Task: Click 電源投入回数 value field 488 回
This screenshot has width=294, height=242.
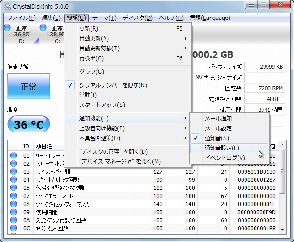Action: click(x=264, y=99)
